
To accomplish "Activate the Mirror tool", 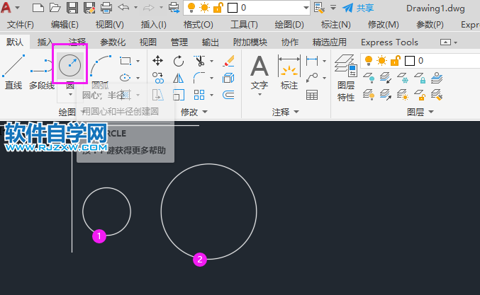I will (x=178, y=79).
